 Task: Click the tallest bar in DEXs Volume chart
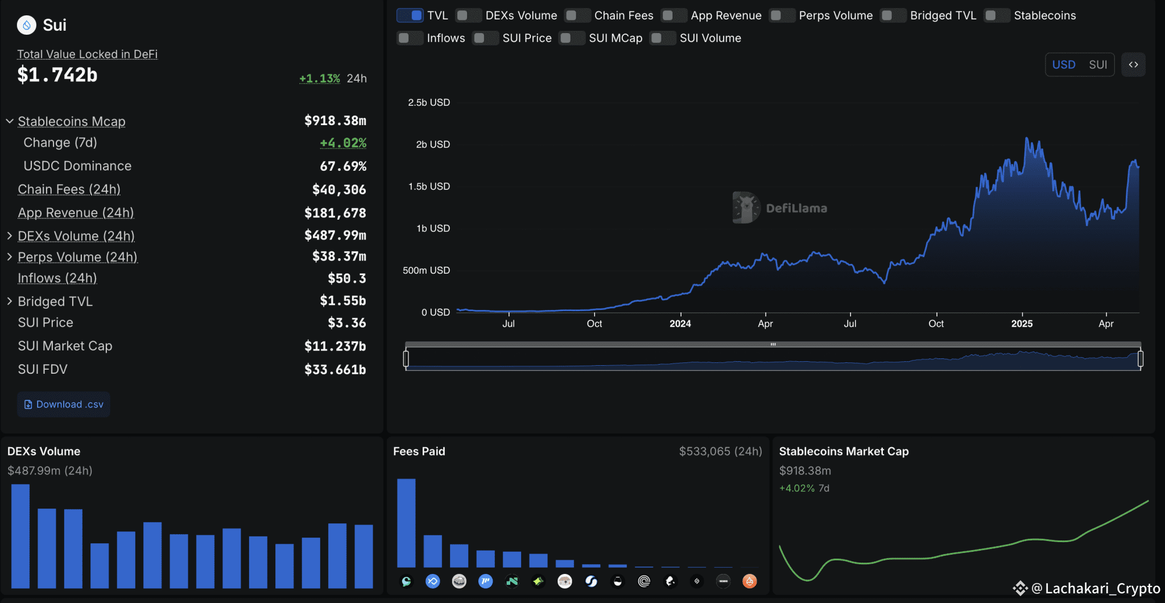20,536
